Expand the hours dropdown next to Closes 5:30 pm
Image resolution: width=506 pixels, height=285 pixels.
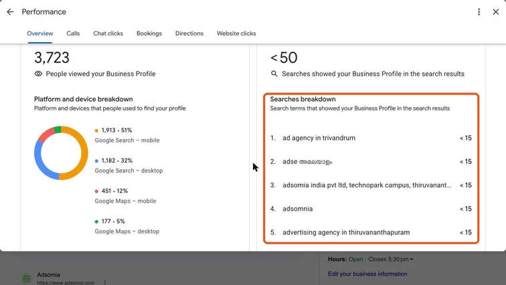tap(412, 259)
